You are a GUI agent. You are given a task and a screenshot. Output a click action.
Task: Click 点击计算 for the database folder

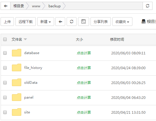[x=84, y=53]
